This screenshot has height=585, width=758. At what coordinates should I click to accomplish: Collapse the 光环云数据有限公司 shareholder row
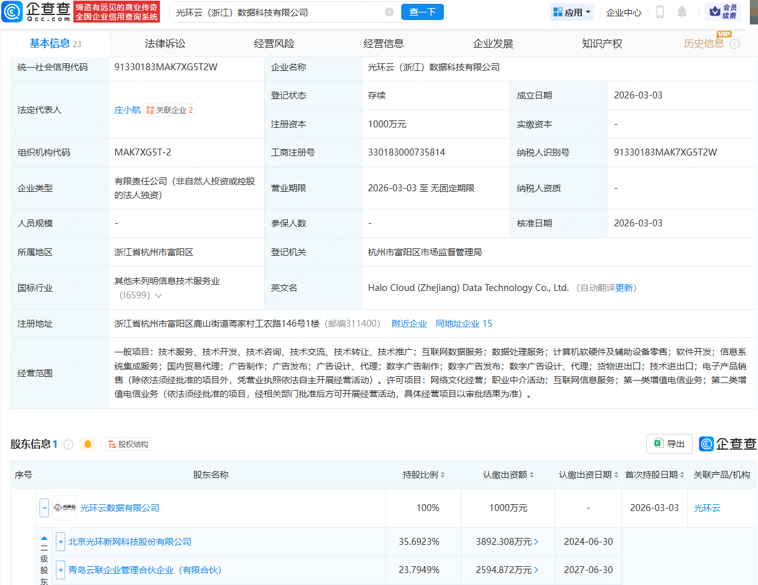[43, 508]
